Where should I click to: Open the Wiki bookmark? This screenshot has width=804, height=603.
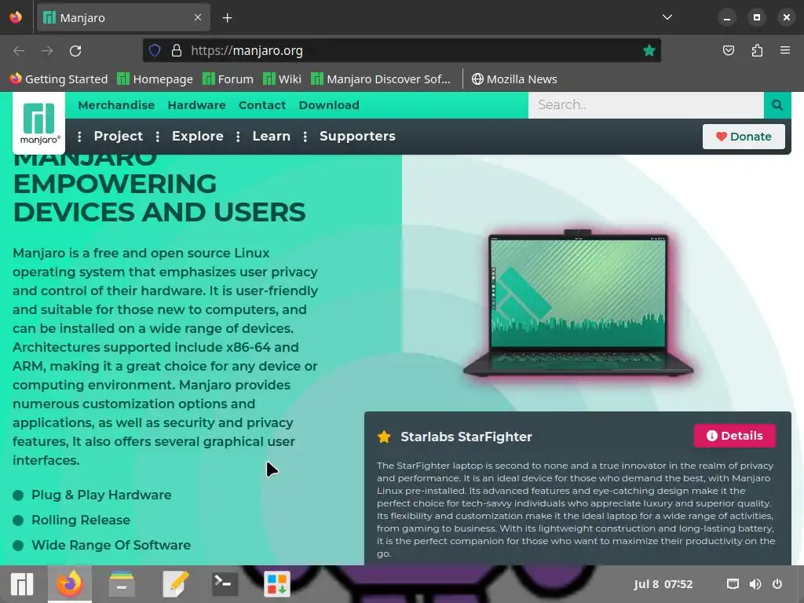282,79
